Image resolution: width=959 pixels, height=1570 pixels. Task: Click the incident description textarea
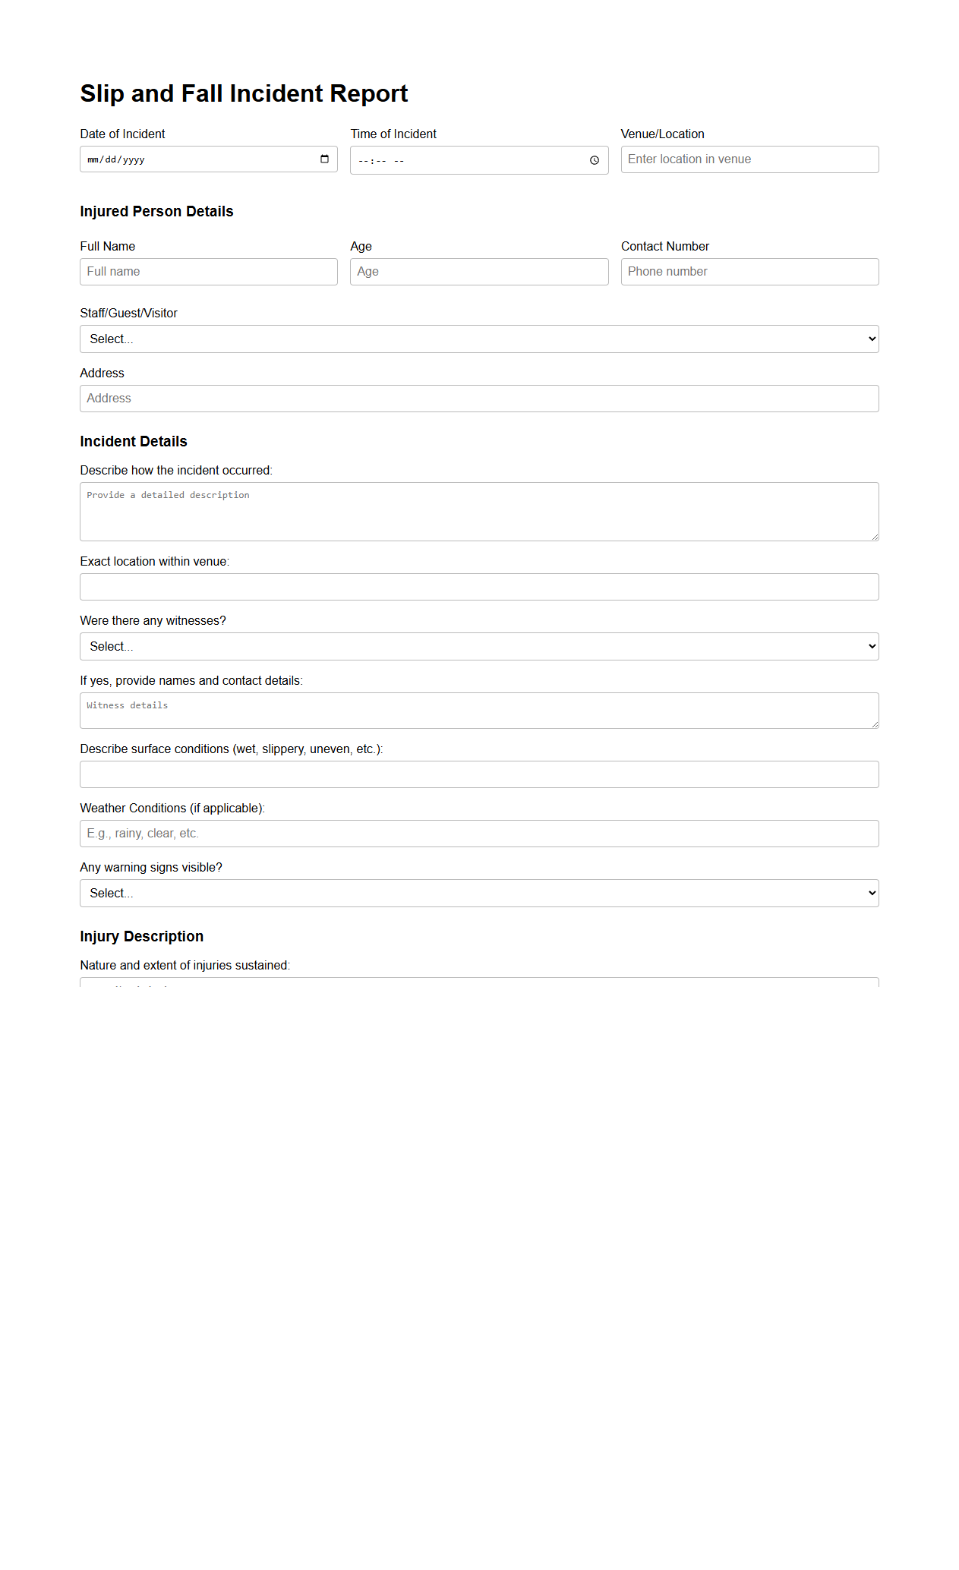point(478,510)
